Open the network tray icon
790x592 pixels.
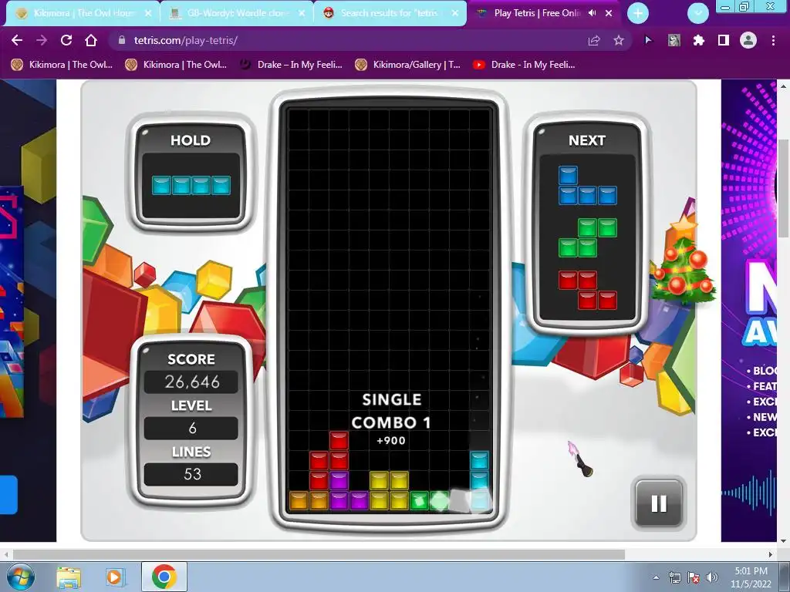pyautogui.click(x=674, y=577)
